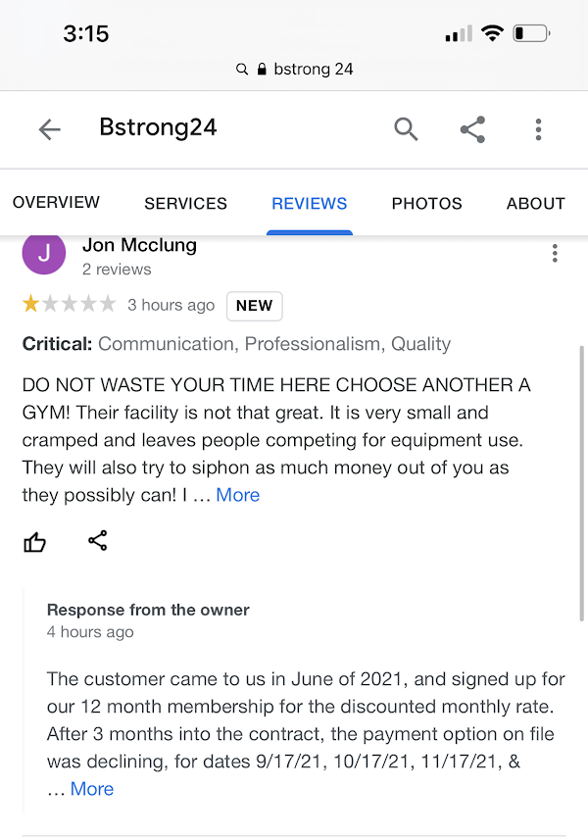Switch to the Overview tab
The width and height of the screenshot is (588, 837).
[x=56, y=203]
